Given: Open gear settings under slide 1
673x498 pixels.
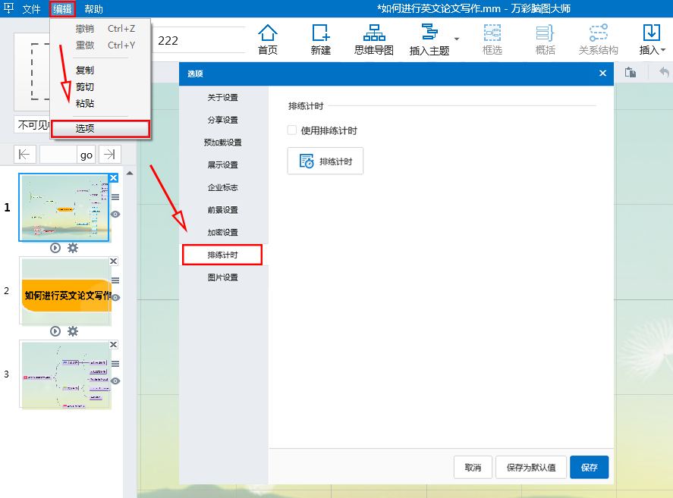Looking at the screenshot, I should (x=73, y=248).
